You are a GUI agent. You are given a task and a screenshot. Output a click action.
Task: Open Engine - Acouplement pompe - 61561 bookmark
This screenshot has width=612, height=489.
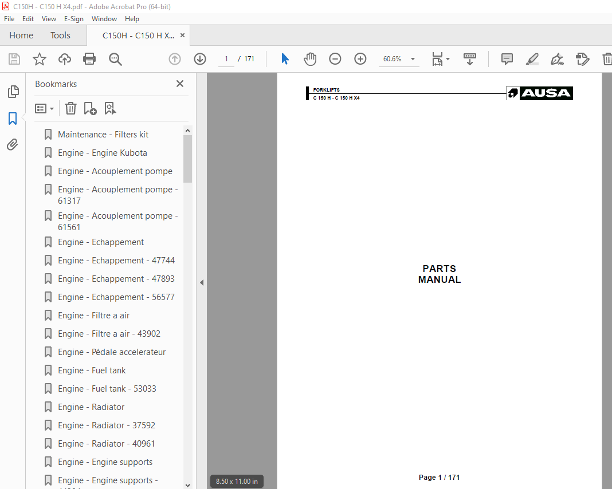(117, 222)
